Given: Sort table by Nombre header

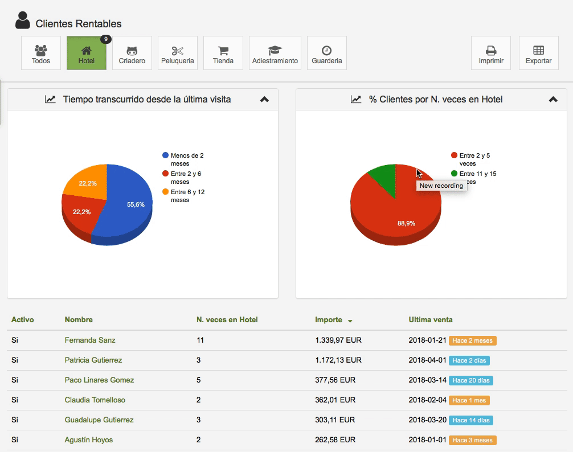Looking at the screenshot, I should 79,320.
